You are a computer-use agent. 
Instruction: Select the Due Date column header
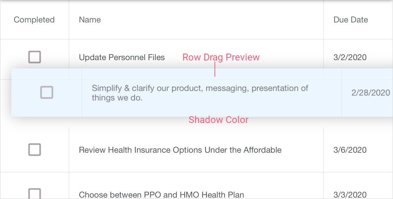(x=350, y=20)
